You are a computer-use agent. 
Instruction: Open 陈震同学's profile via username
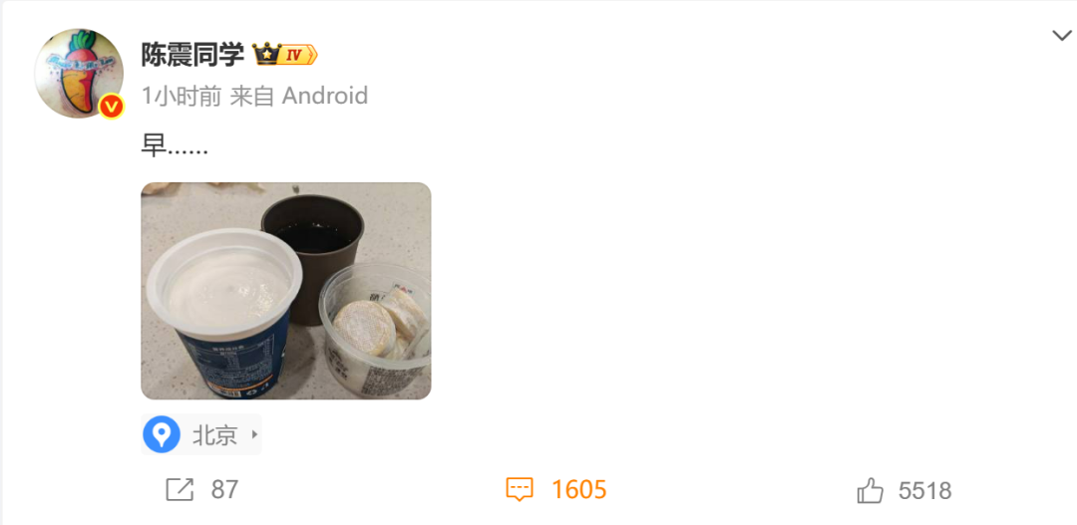pyautogui.click(x=192, y=54)
